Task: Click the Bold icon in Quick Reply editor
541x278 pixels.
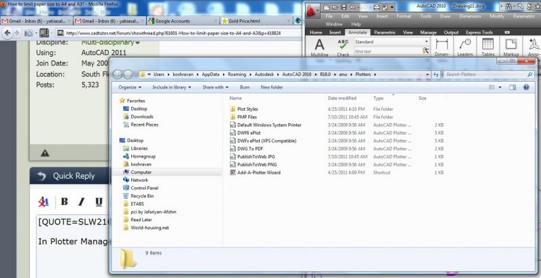Action: 64,202
